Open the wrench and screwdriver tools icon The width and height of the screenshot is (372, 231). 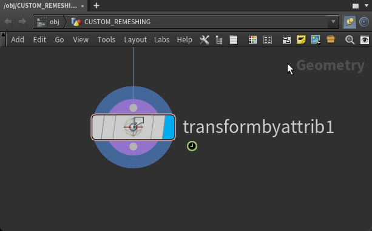205,40
